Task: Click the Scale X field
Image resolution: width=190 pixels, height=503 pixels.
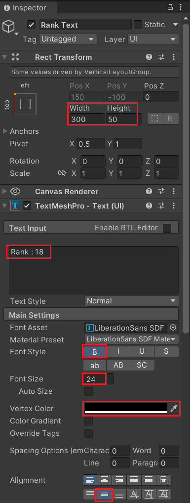Action: [93, 173]
